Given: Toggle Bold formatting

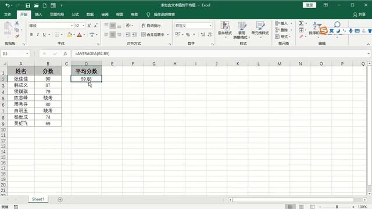Looking at the screenshot, I should 31,35.
